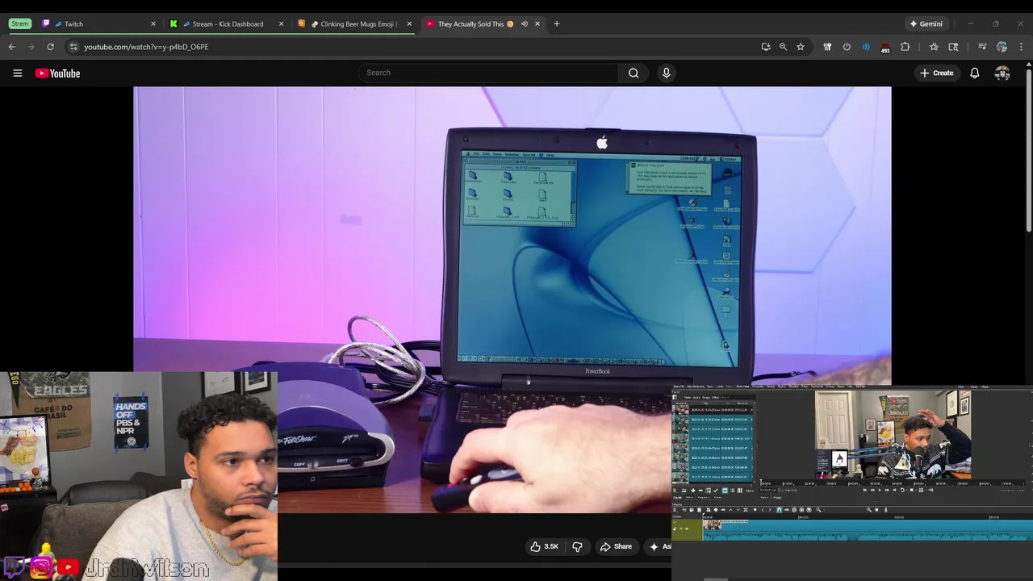Image resolution: width=1033 pixels, height=581 pixels.
Task: Close the Twitch tab
Action: (153, 23)
